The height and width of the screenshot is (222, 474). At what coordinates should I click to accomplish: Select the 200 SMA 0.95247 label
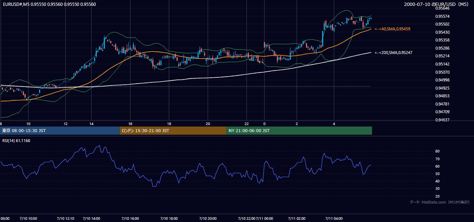(x=394, y=53)
